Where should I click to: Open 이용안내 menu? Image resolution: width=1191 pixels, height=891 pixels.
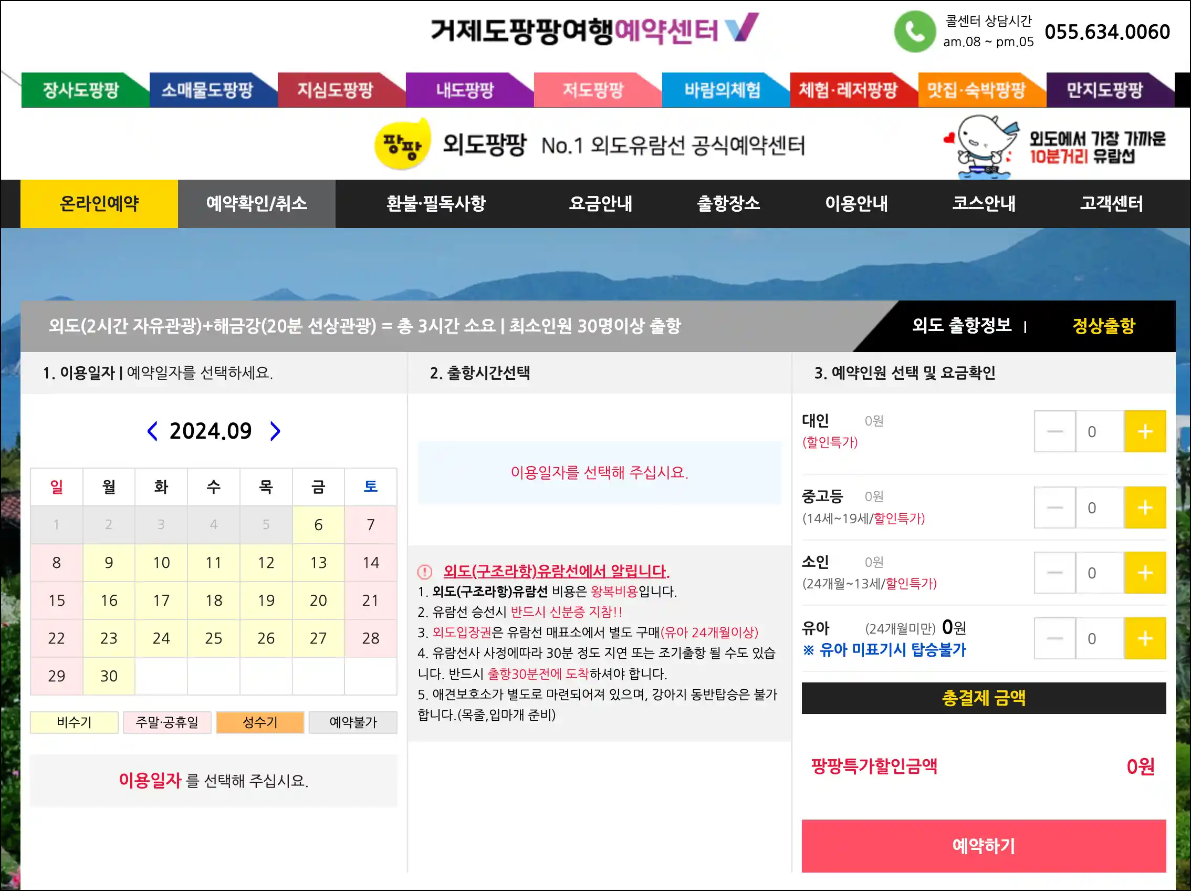(x=856, y=204)
